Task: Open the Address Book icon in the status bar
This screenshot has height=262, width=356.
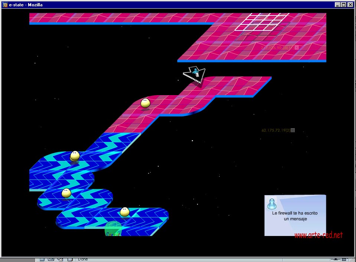Action: (69, 259)
